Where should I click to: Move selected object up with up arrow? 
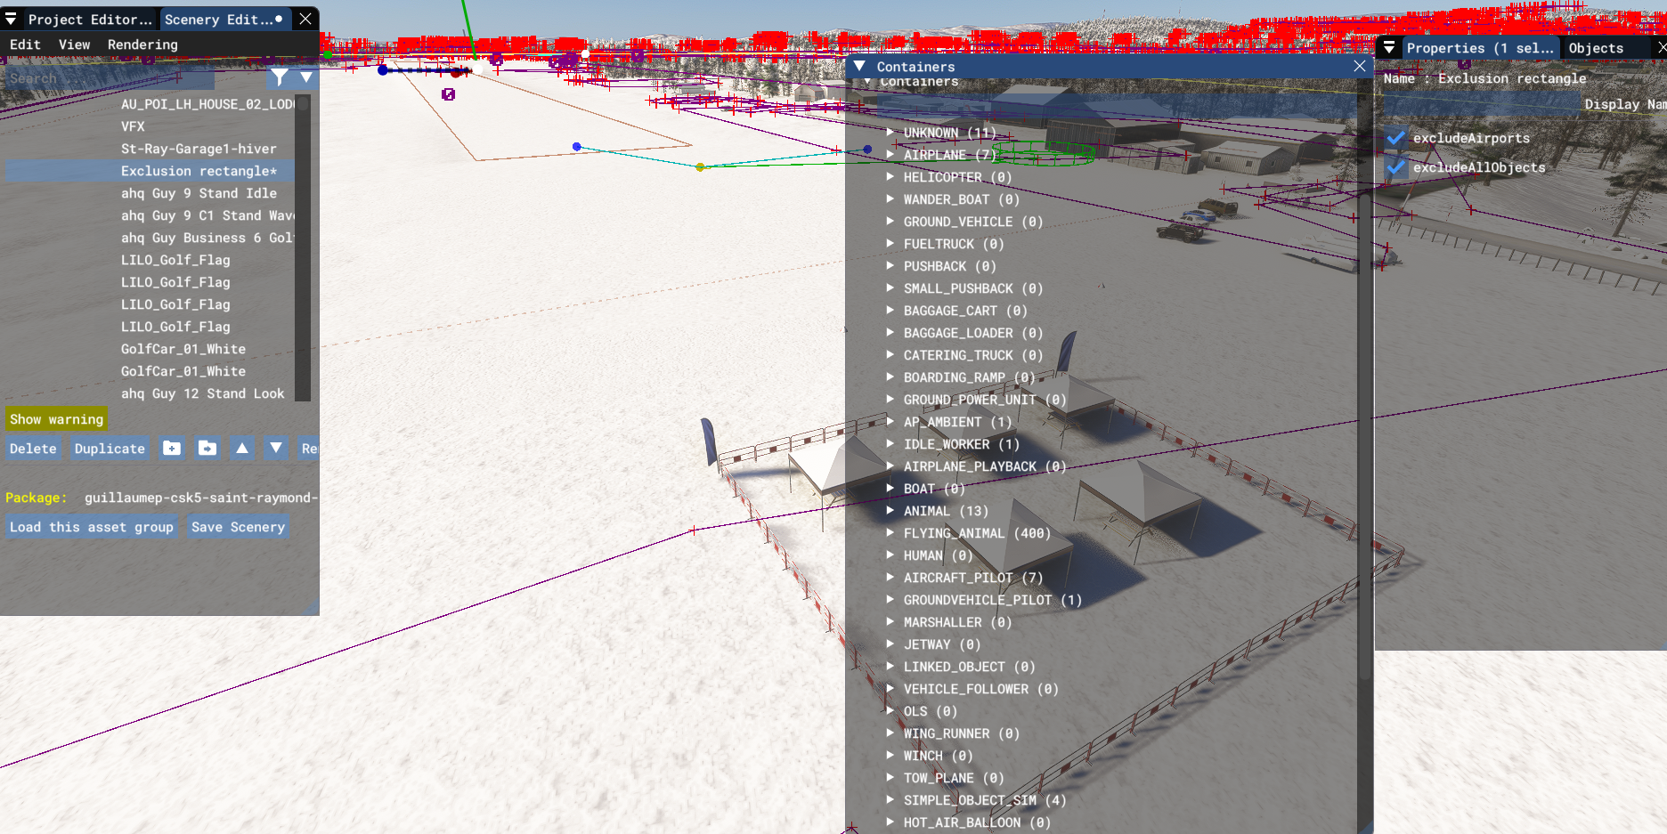[242, 448]
